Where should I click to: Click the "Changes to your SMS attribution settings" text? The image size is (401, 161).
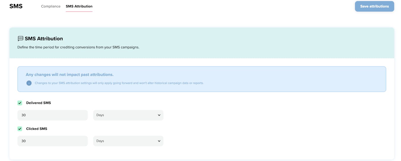click(x=119, y=83)
